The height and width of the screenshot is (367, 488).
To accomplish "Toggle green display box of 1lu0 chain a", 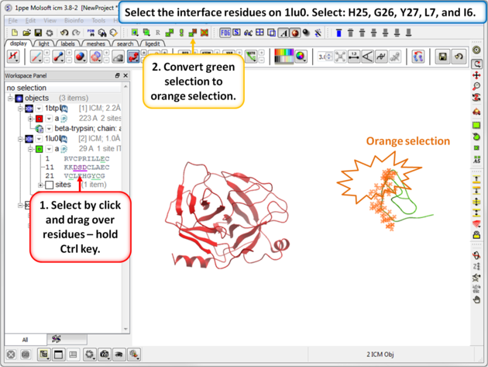I will click(39, 148).
